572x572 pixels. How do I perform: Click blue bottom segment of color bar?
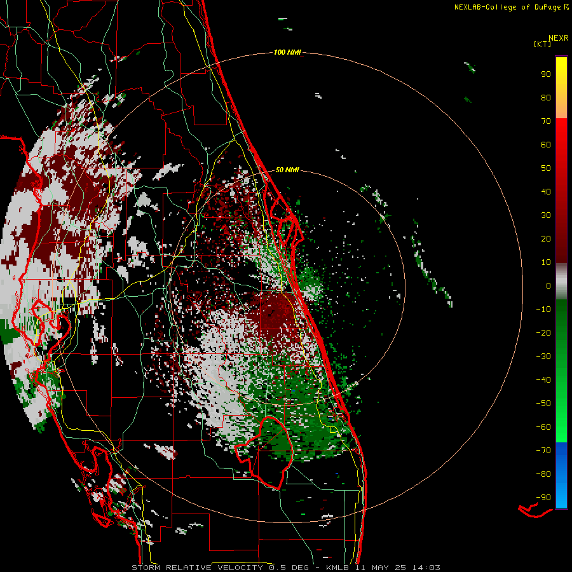tap(561, 475)
